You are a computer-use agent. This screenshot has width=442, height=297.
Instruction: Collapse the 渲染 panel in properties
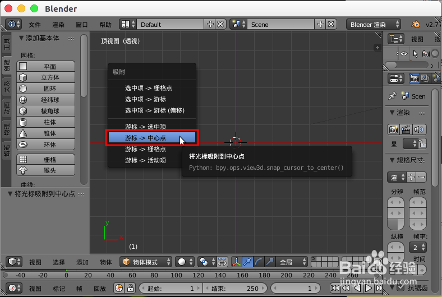click(x=392, y=112)
